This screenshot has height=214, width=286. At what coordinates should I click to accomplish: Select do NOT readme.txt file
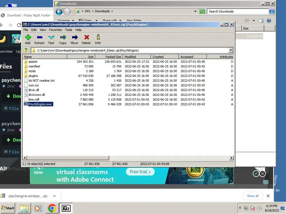[x=42, y=81]
